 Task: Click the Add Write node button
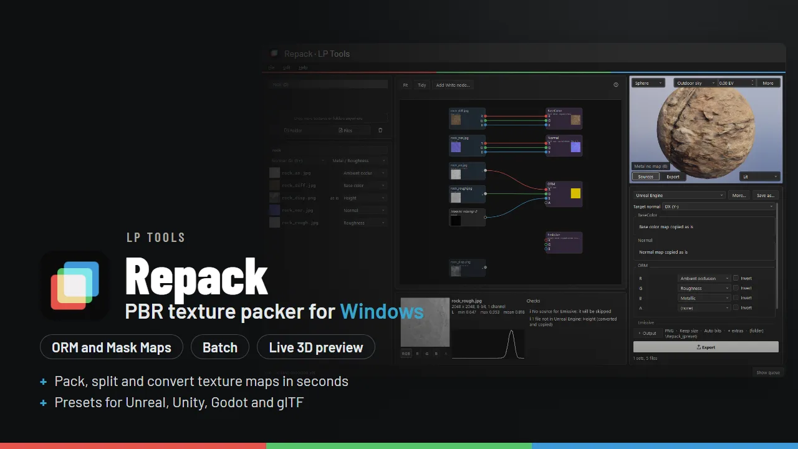coord(453,85)
